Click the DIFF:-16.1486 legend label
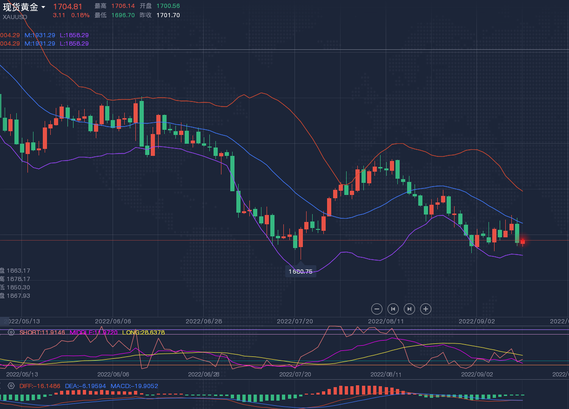This screenshot has width=569, height=409. tap(40, 386)
